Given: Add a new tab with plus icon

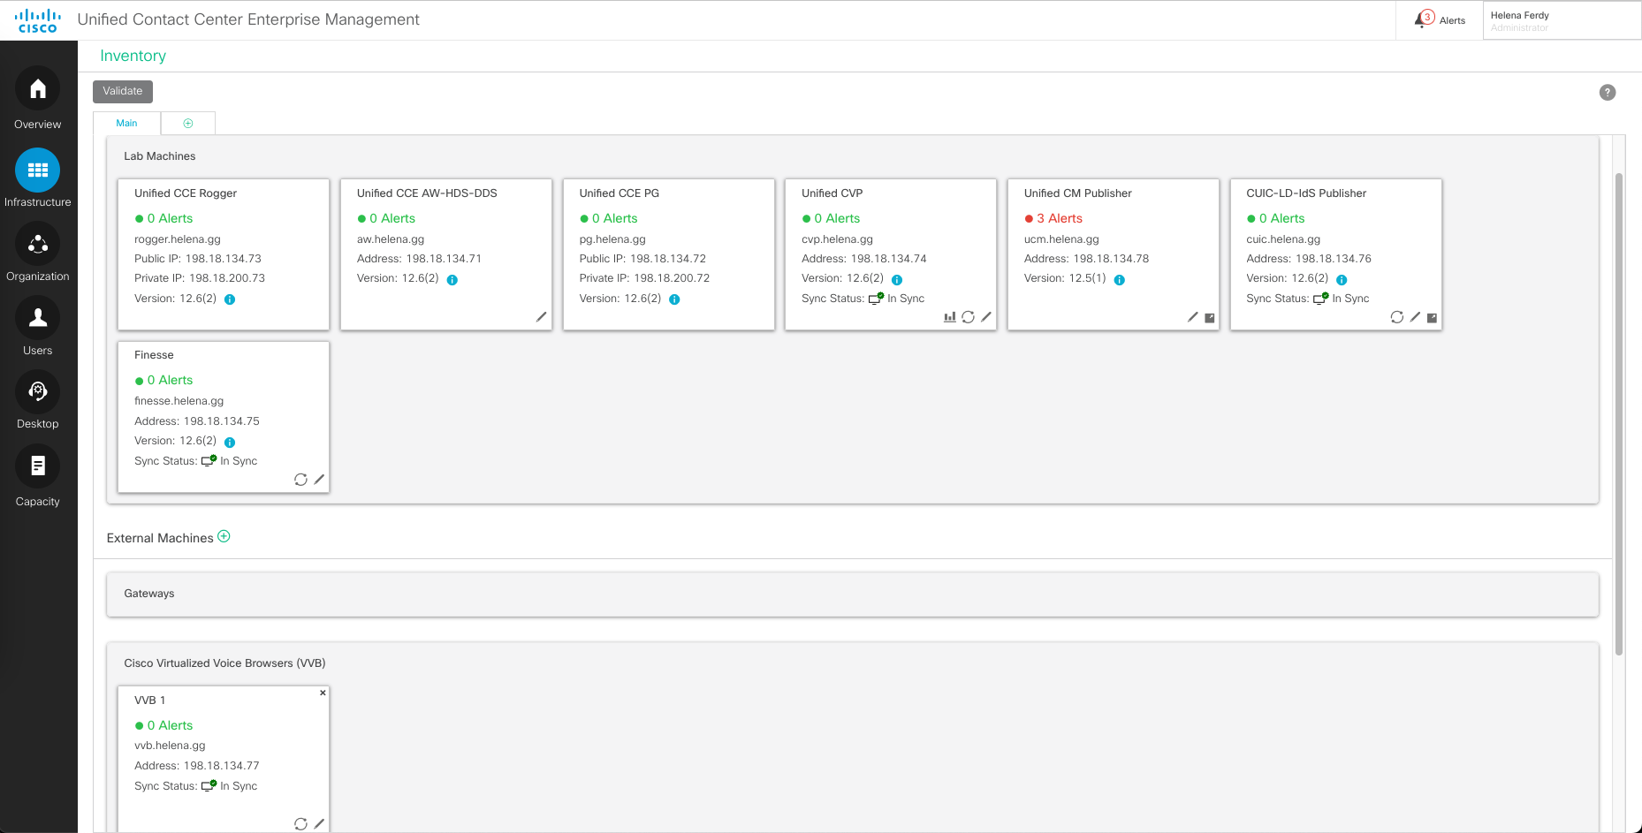Looking at the screenshot, I should (x=188, y=124).
